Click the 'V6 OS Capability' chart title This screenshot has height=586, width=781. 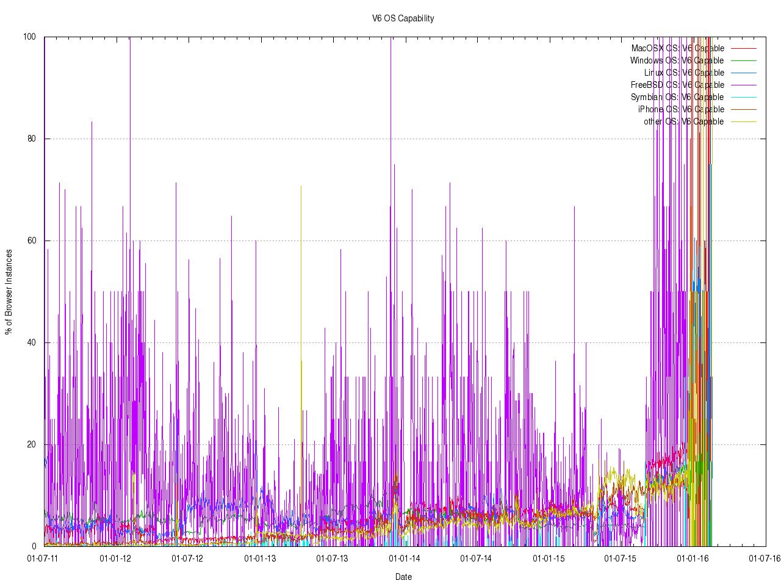(403, 18)
